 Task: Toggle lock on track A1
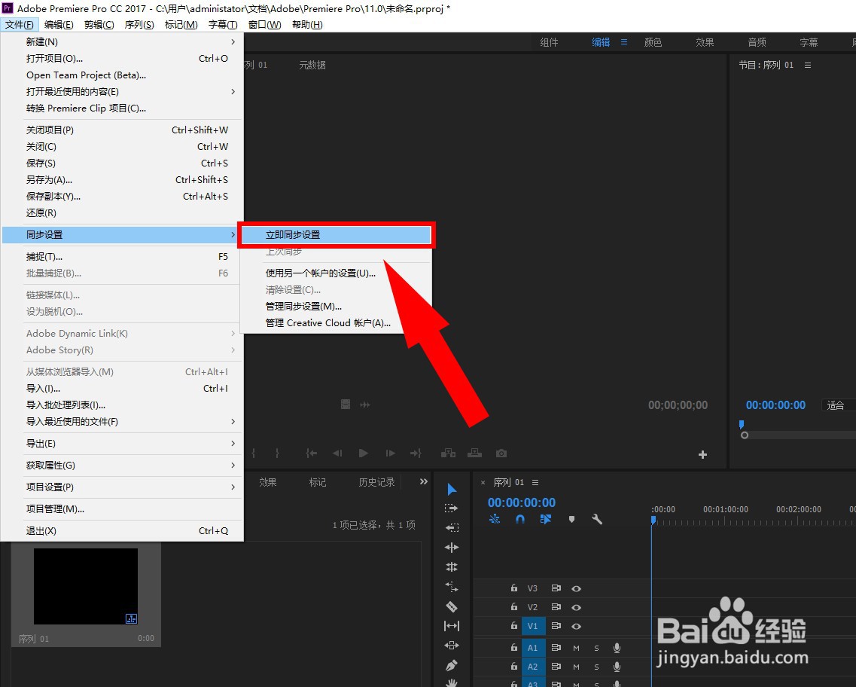tap(513, 648)
